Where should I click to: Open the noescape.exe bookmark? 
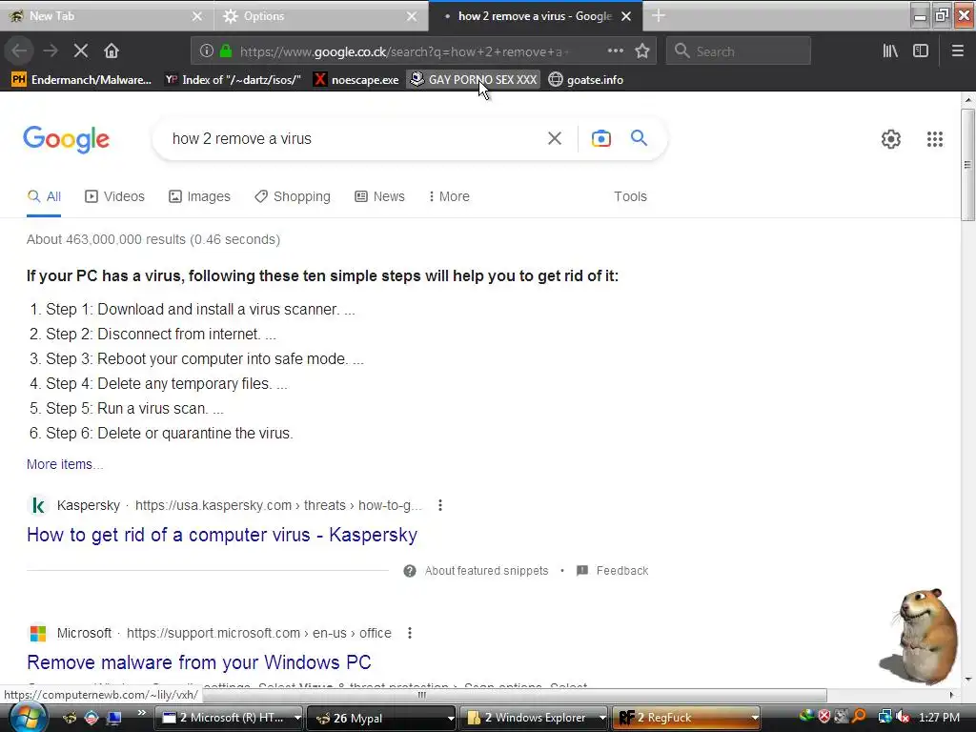tap(356, 80)
